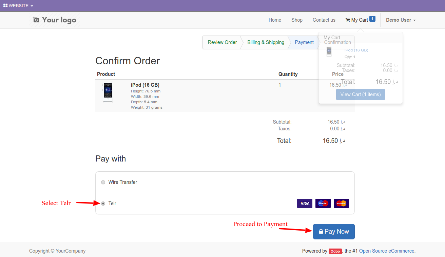Select the Payment step
The width and height of the screenshot is (445, 257).
[304, 42]
